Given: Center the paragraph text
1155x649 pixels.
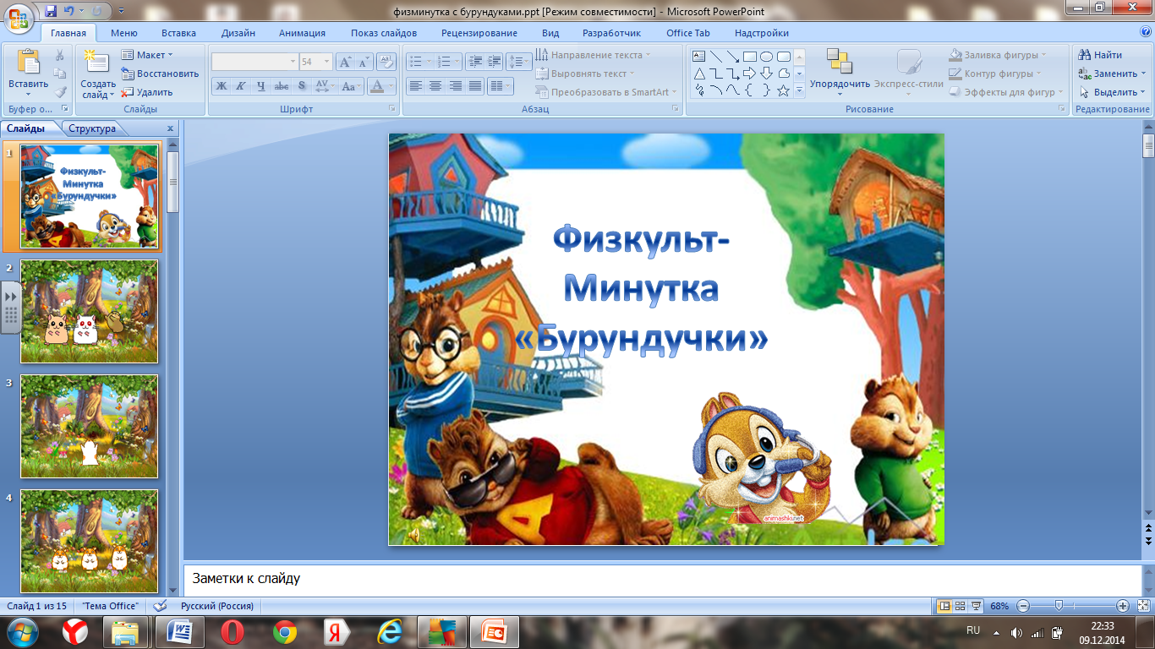Looking at the screenshot, I should coord(435,86).
